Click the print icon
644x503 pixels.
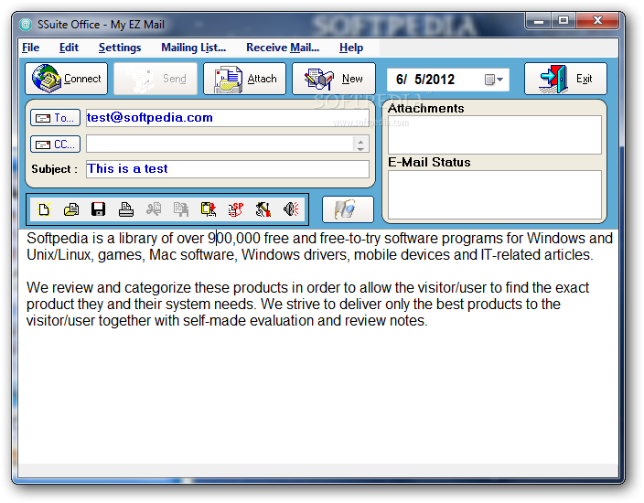pos(125,209)
